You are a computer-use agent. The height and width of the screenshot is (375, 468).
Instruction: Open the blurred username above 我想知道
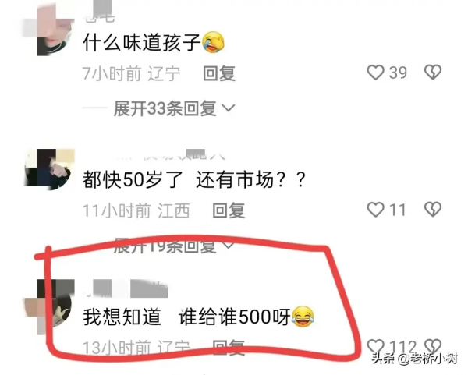pos(125,288)
